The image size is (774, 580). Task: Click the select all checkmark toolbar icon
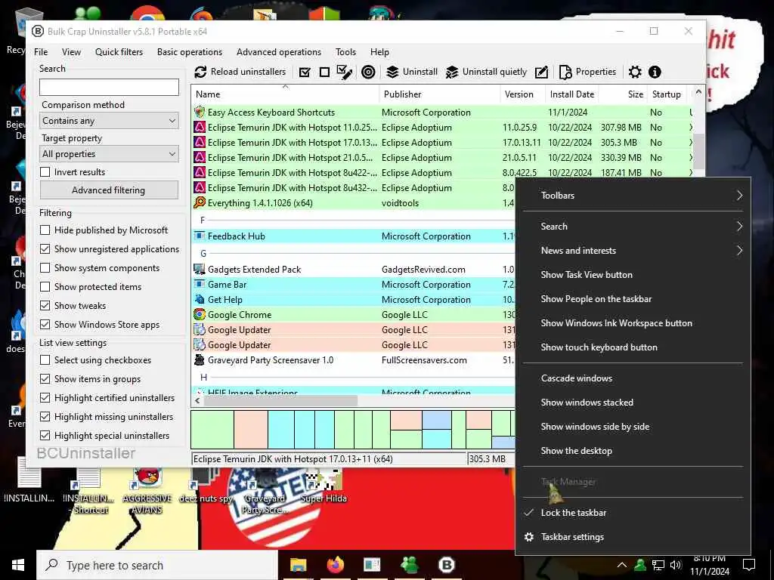pyautogui.click(x=305, y=72)
